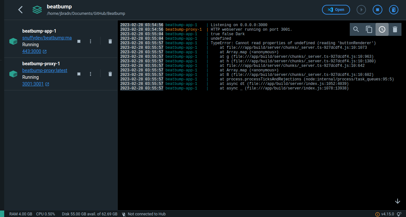Select the beatbump-app-1 container name
The height and width of the screenshot is (217, 406).
(39, 31)
